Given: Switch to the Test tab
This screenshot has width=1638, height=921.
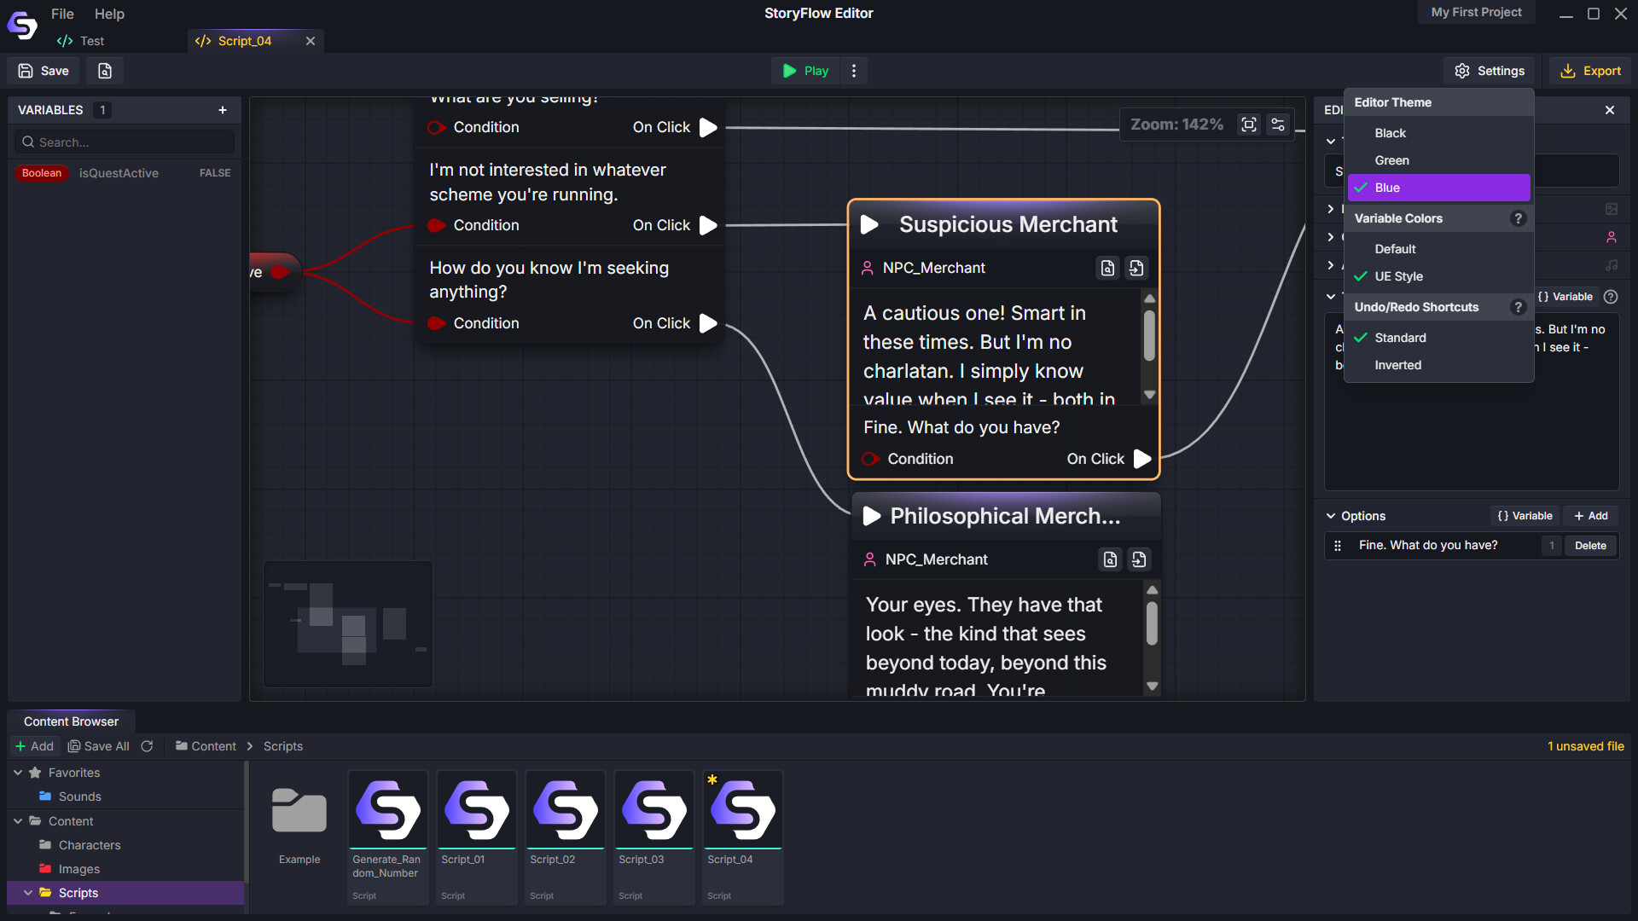Looking at the screenshot, I should pos(91,41).
